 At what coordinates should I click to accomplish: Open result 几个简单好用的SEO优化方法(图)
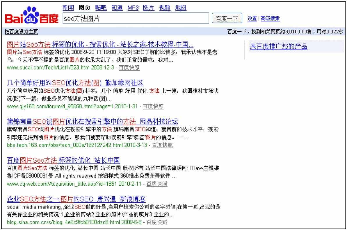tap(75, 83)
